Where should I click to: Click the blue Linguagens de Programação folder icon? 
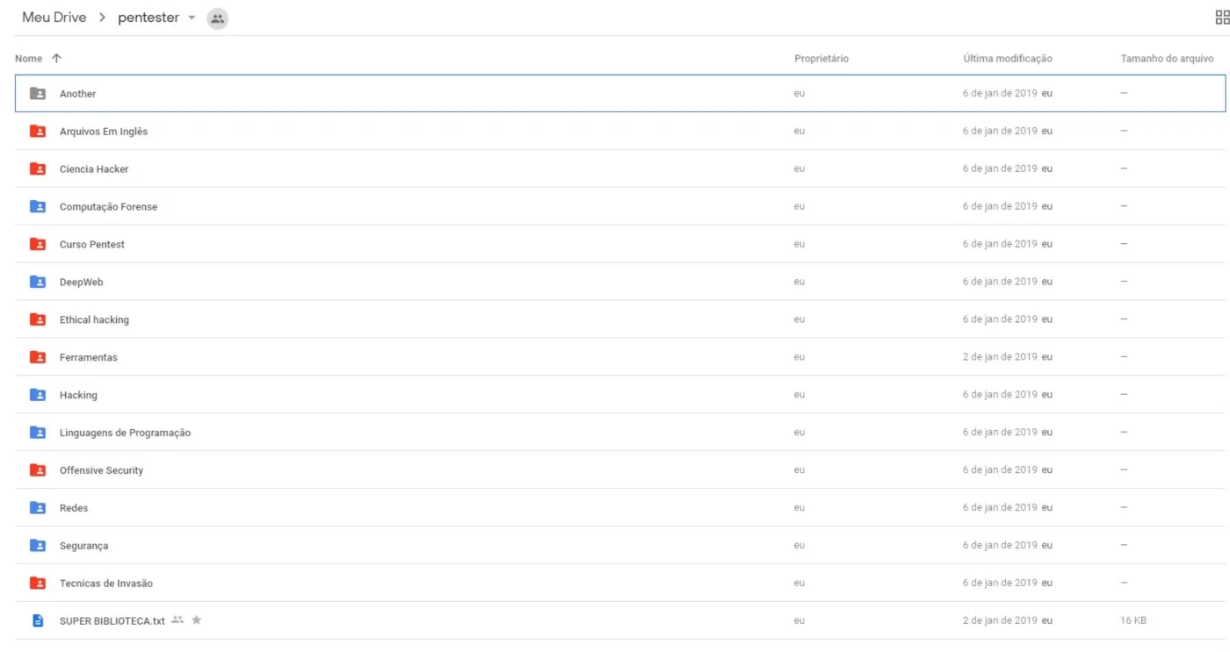coord(38,433)
